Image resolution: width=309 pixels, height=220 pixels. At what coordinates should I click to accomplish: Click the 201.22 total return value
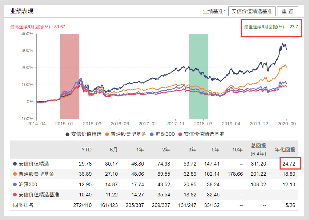258,174
